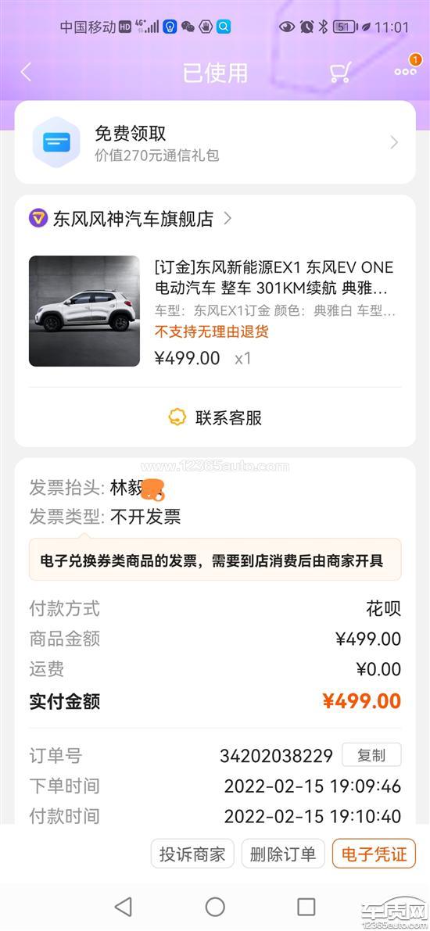Open the shopping cart icon
The image size is (430, 931).
pyautogui.click(x=340, y=72)
